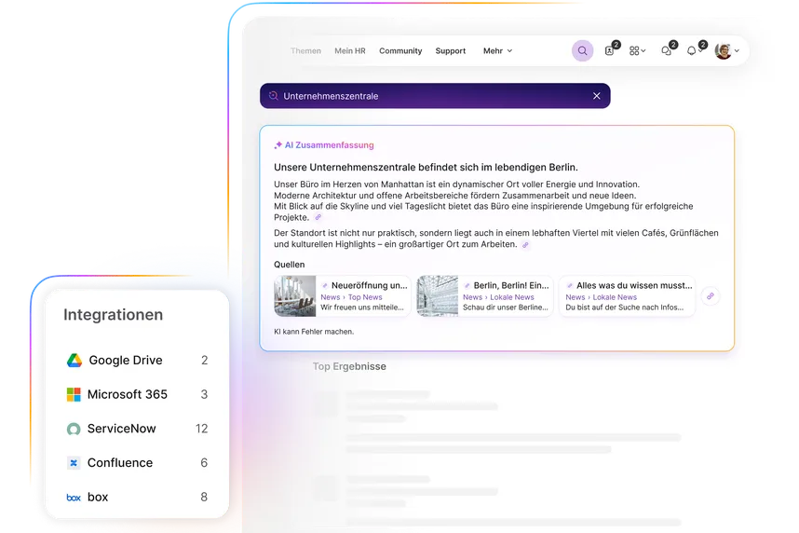Click the round link button beside sources
Image resolution: width=799 pixels, height=533 pixels.
[711, 295]
